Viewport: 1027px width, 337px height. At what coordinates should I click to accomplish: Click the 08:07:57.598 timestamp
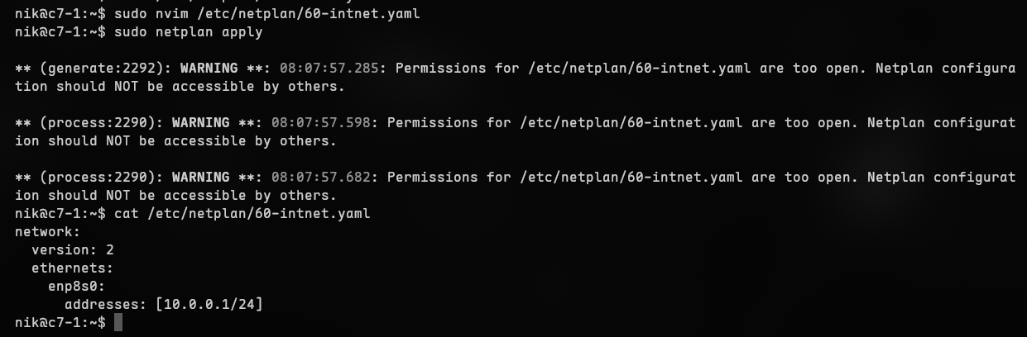(320, 123)
